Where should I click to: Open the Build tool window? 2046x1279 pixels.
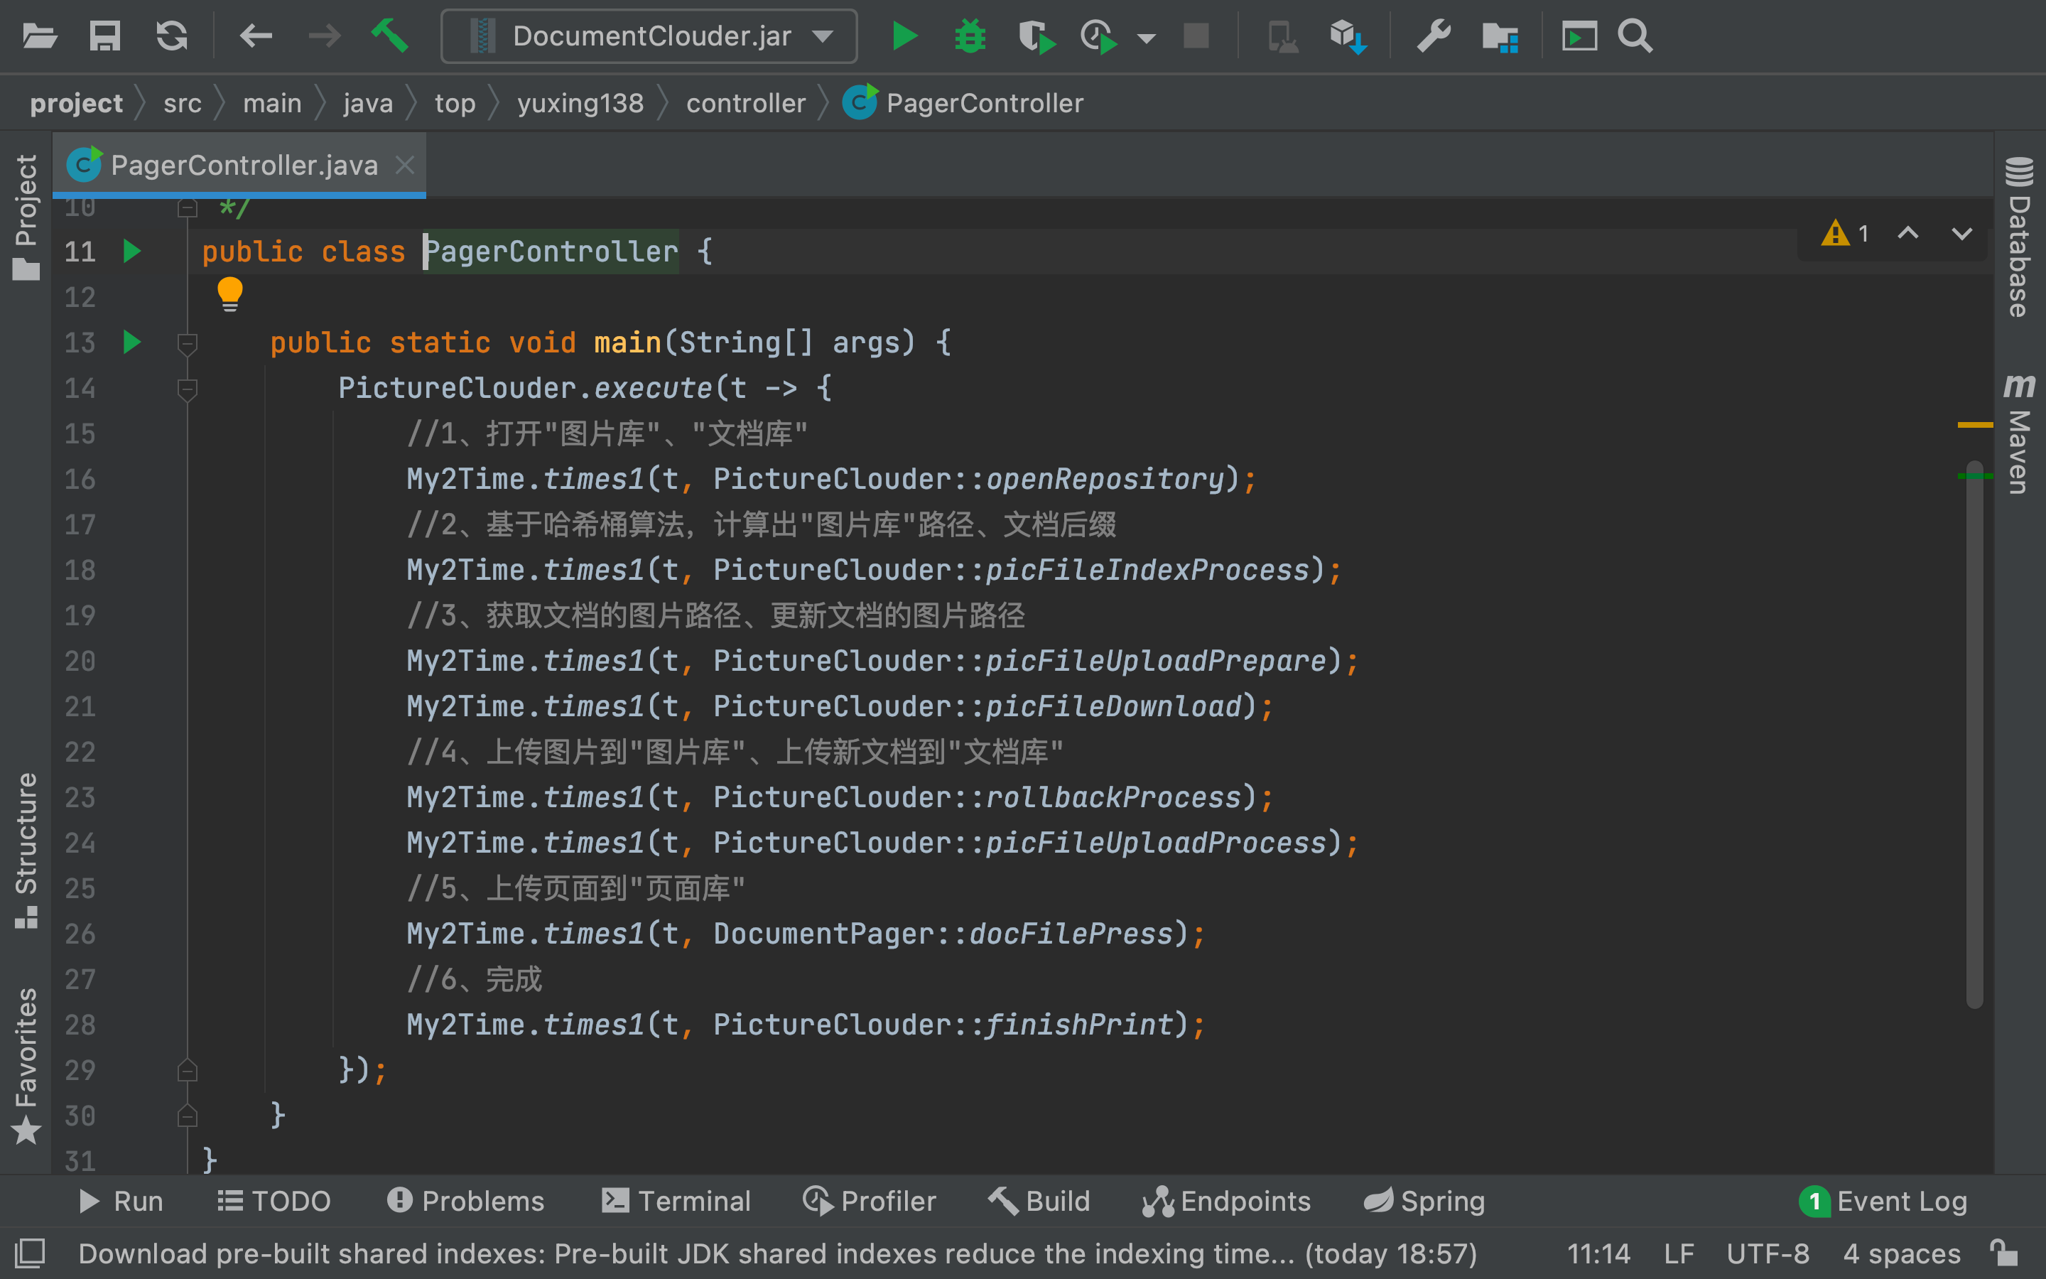pyautogui.click(x=1039, y=1201)
